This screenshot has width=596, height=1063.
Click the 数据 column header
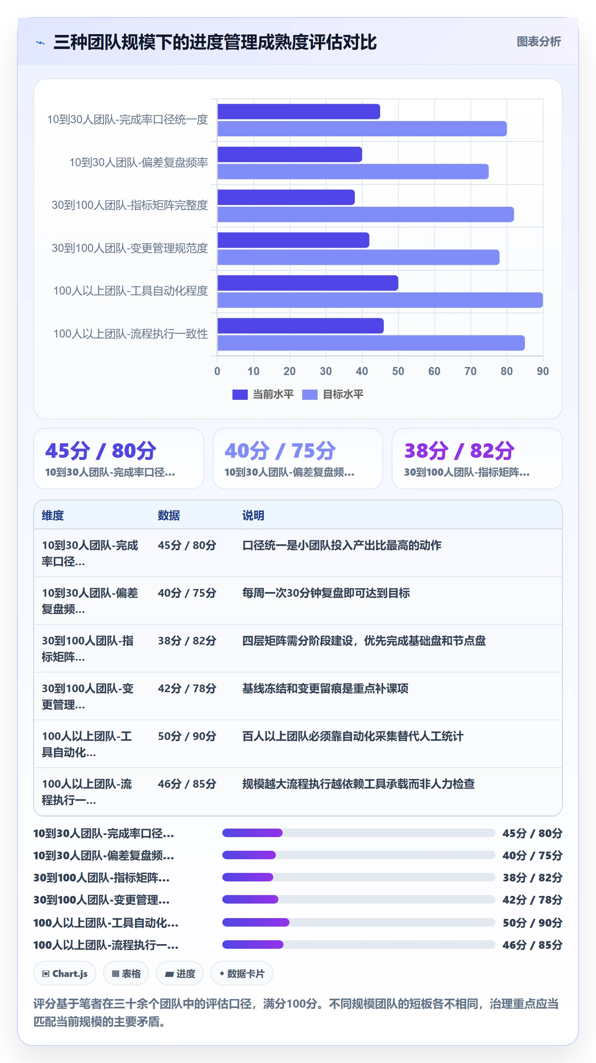pyautogui.click(x=169, y=515)
